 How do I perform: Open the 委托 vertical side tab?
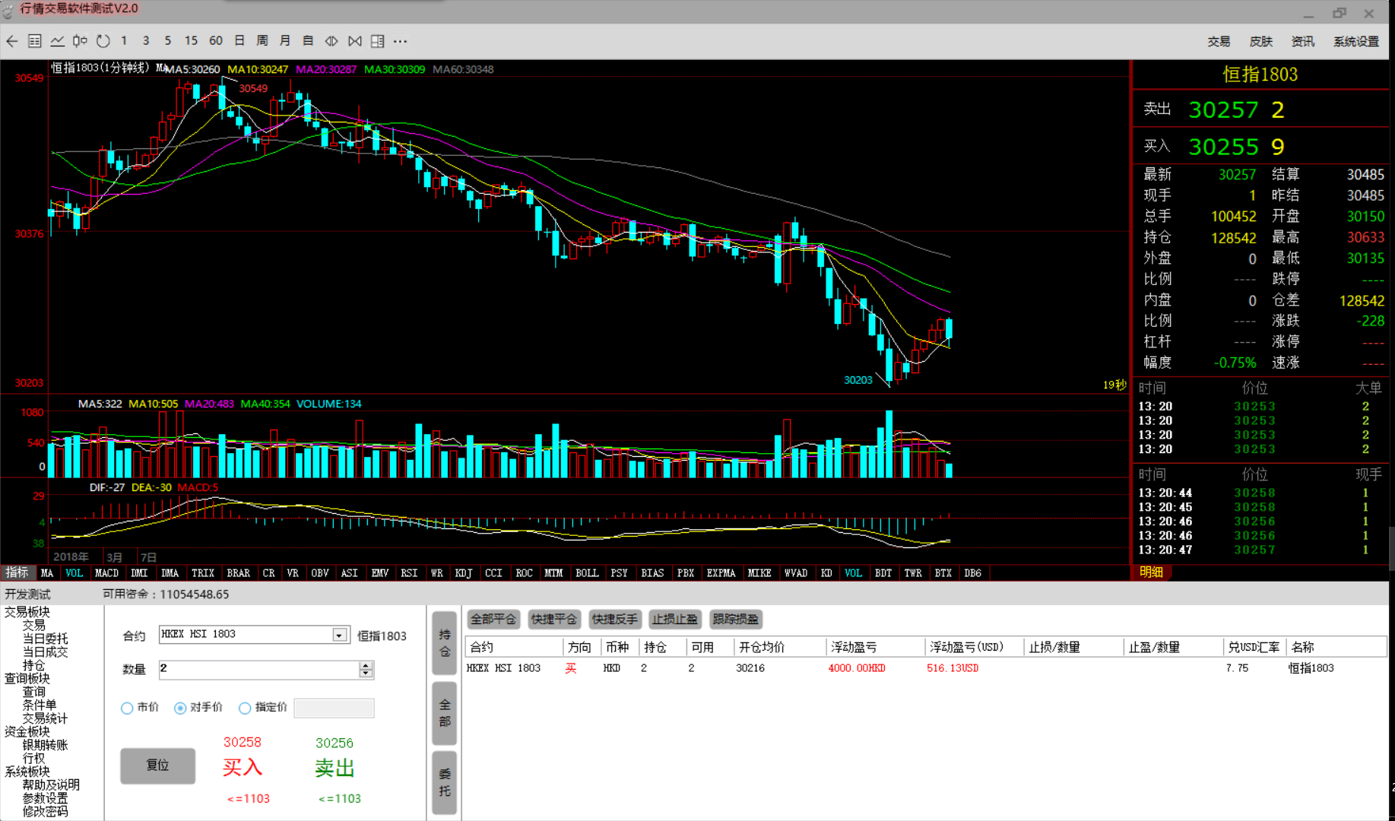click(445, 783)
